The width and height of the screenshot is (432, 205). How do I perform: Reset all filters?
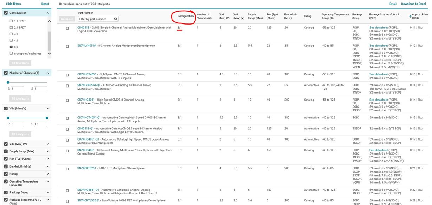click(x=45, y=4)
